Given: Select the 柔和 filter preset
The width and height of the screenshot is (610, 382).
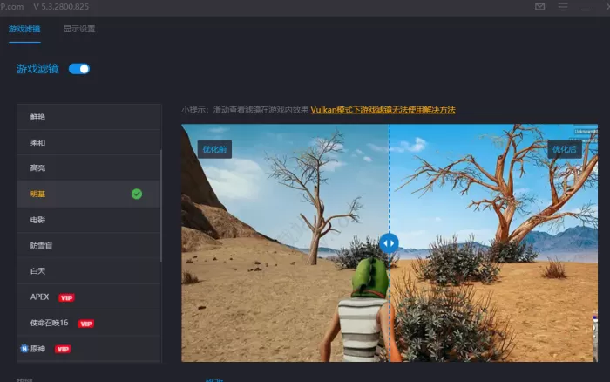Looking at the screenshot, I should (x=89, y=142).
